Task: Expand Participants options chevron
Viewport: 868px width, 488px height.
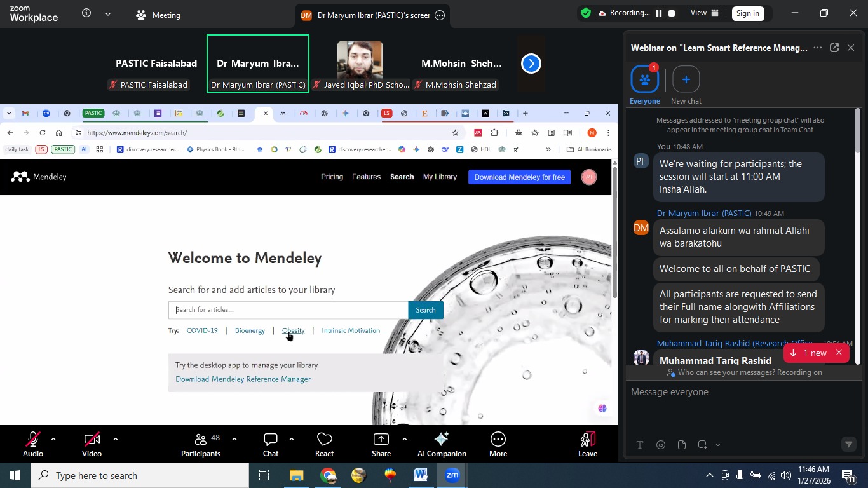Action: pyautogui.click(x=234, y=438)
